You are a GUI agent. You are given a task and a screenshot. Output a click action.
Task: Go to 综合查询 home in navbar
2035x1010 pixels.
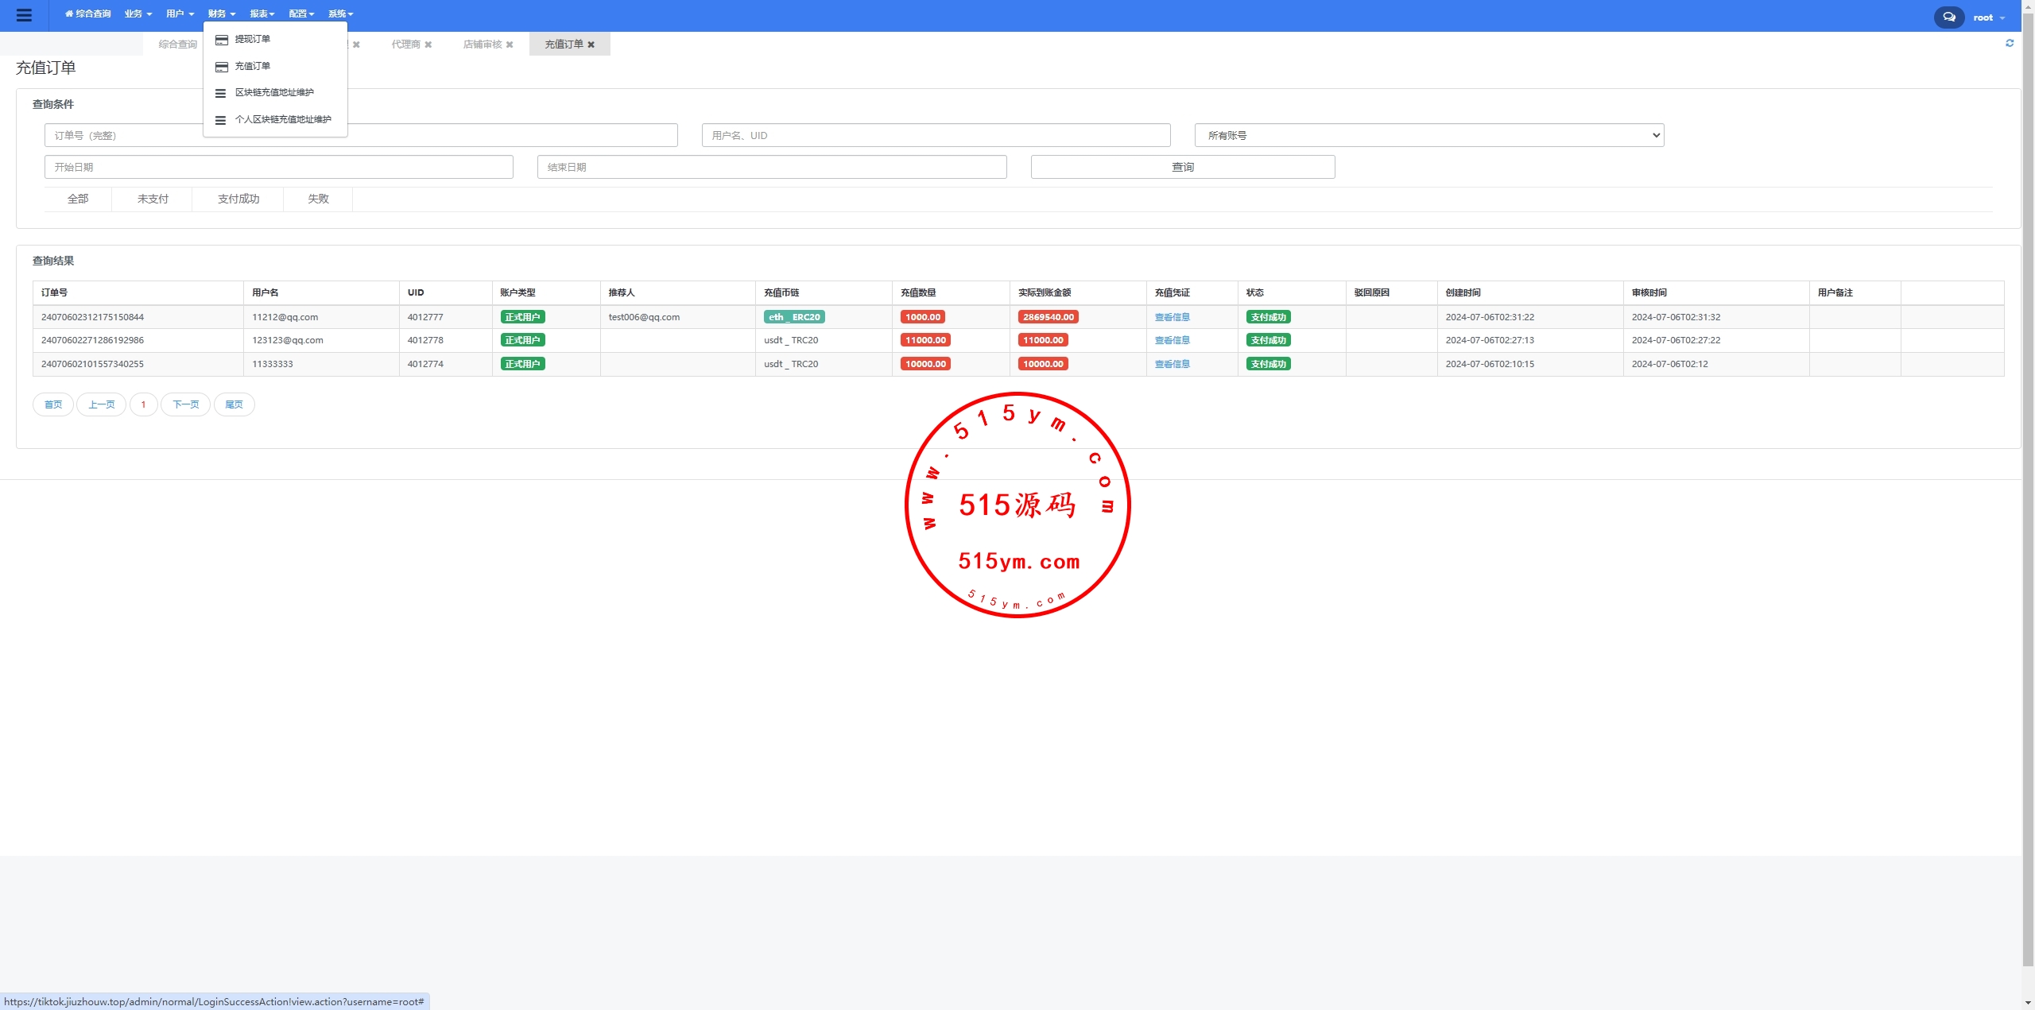tap(88, 14)
